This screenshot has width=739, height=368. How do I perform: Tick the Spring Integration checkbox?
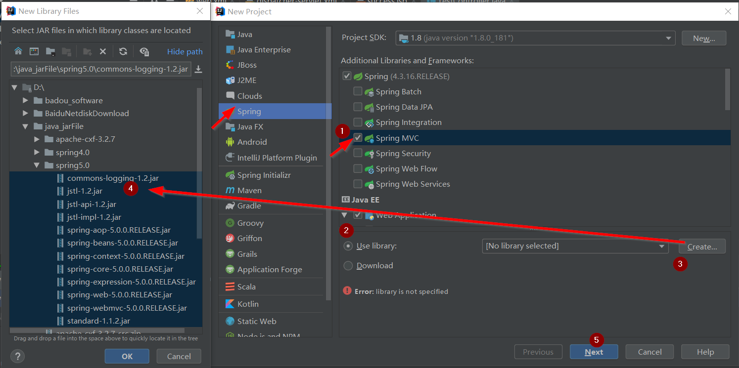click(358, 122)
